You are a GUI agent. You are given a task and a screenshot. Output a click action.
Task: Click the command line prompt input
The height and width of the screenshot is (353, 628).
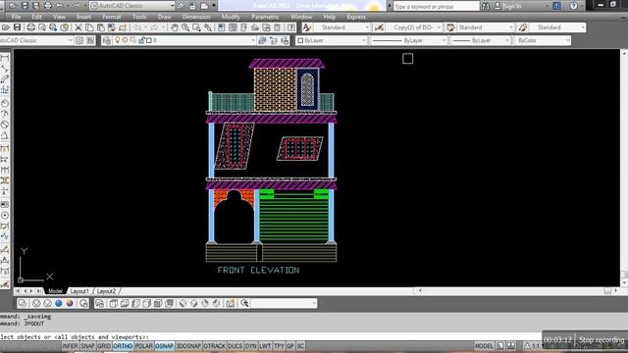coord(271,337)
